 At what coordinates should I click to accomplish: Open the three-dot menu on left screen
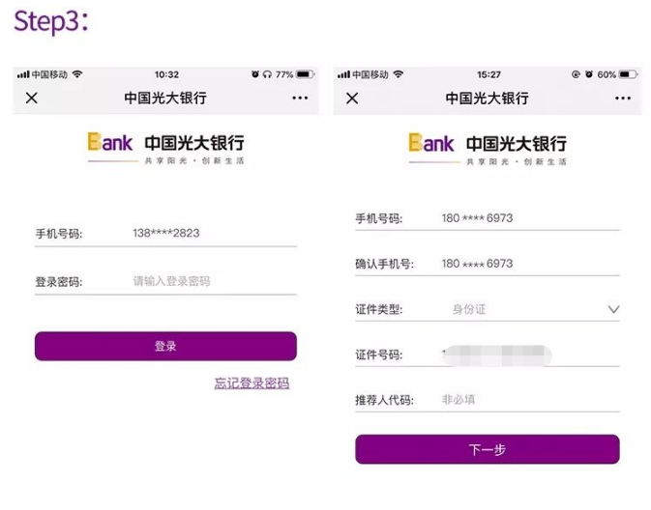pyautogui.click(x=300, y=98)
